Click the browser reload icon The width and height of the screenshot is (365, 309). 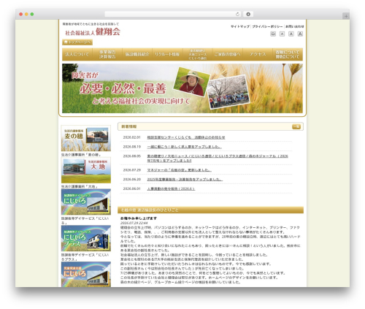coord(237,14)
